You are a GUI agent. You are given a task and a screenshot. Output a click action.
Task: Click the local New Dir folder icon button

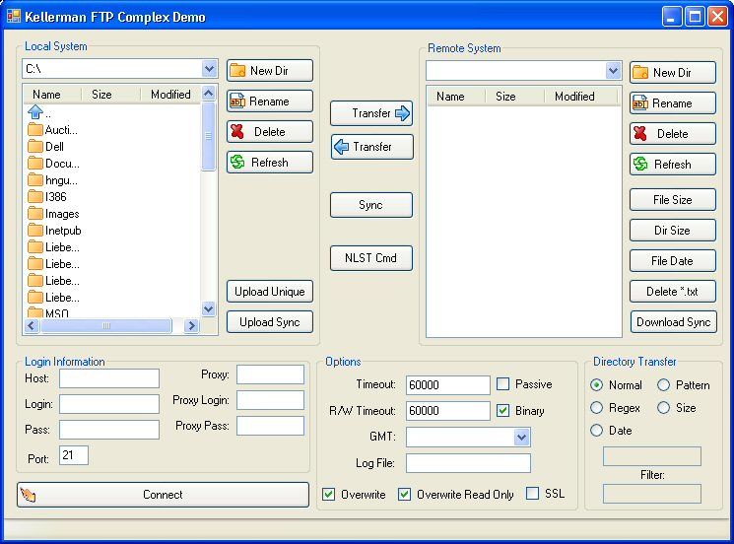[269, 71]
